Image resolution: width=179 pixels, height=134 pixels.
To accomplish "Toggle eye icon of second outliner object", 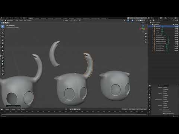I will pyautogui.click(x=175, y=28).
